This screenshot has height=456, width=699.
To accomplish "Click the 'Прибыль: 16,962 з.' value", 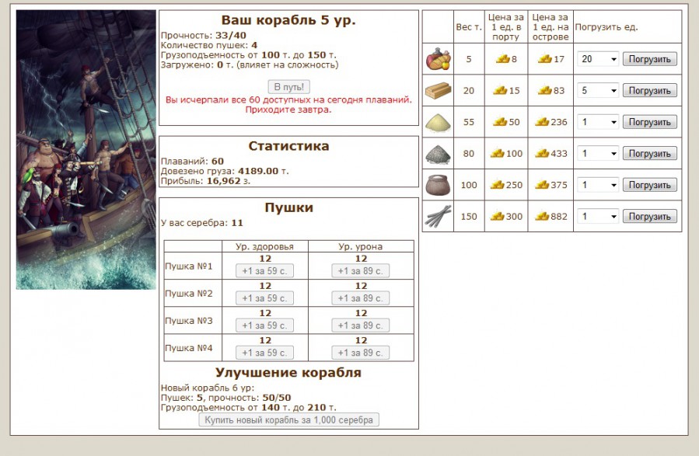I will [205, 181].
